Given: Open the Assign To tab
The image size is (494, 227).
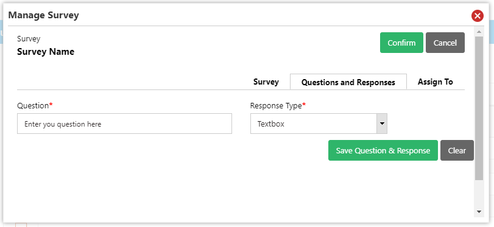Looking at the screenshot, I should tap(435, 82).
